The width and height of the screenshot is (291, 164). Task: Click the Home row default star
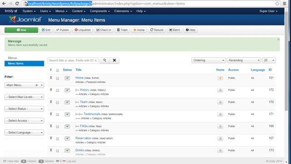pos(220,78)
